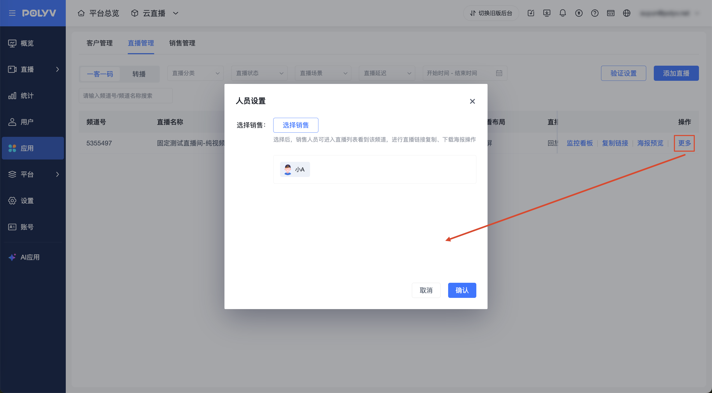The height and width of the screenshot is (393, 712).
Task: Open the 直播延迟 dropdown
Action: (387, 73)
